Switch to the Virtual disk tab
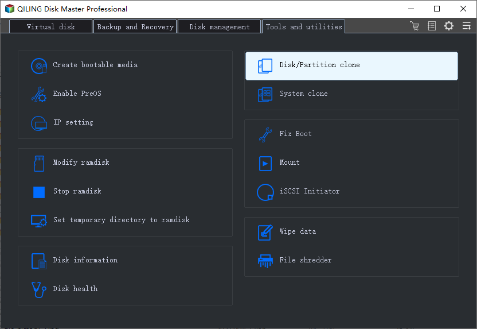Image resolution: width=477 pixels, height=329 pixels. (51, 26)
